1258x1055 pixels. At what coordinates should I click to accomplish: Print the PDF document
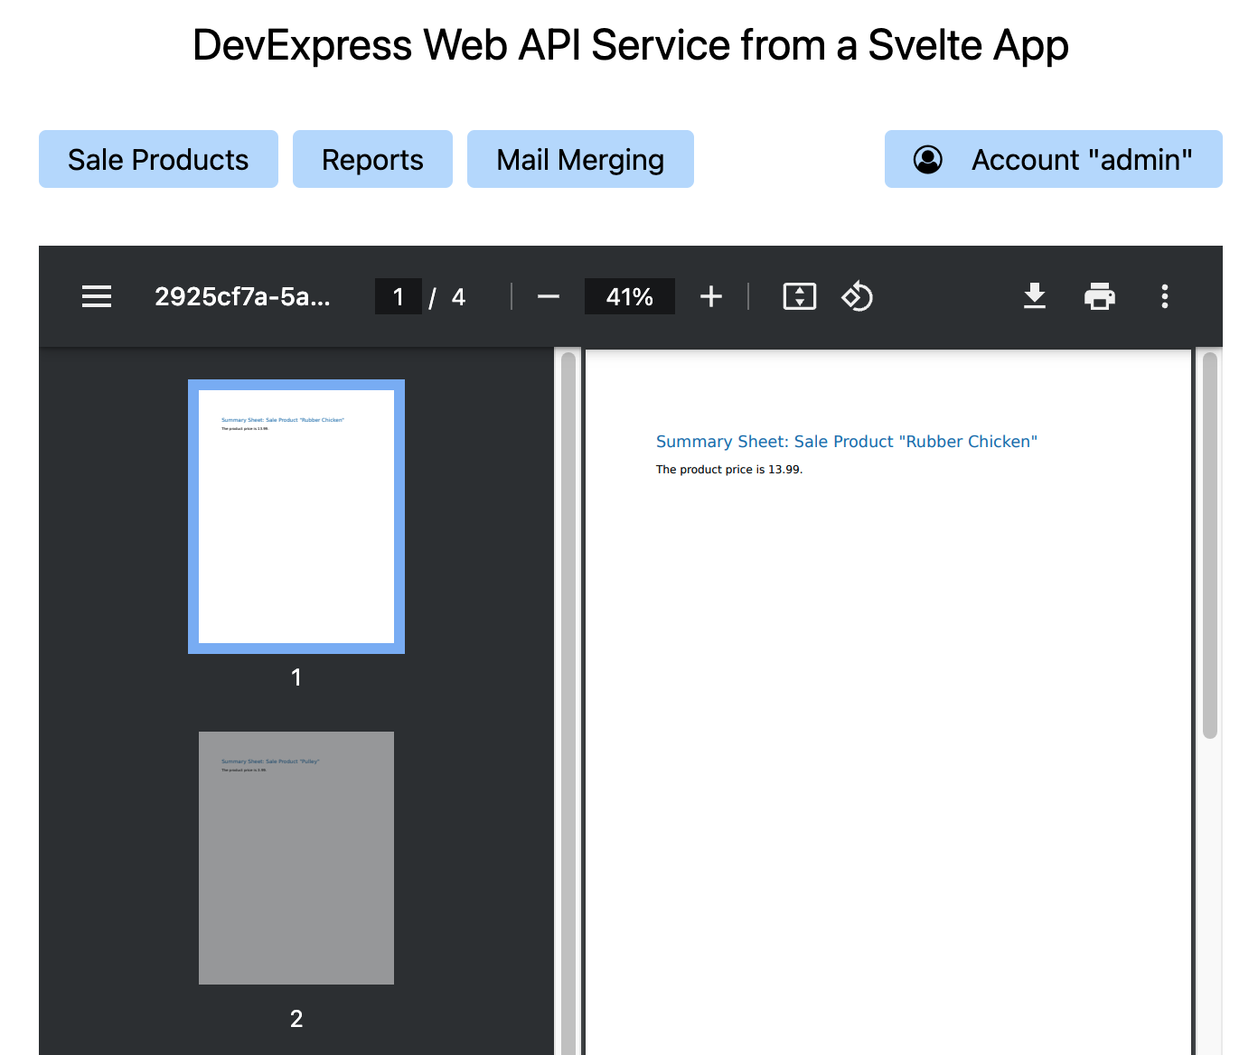point(1100,296)
